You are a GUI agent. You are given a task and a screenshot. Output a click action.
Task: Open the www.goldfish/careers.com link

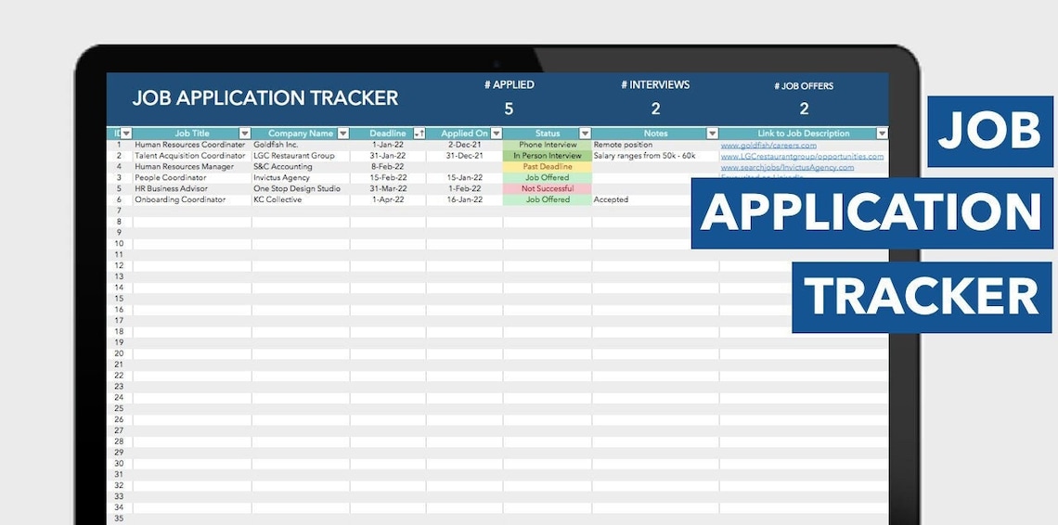coord(768,145)
